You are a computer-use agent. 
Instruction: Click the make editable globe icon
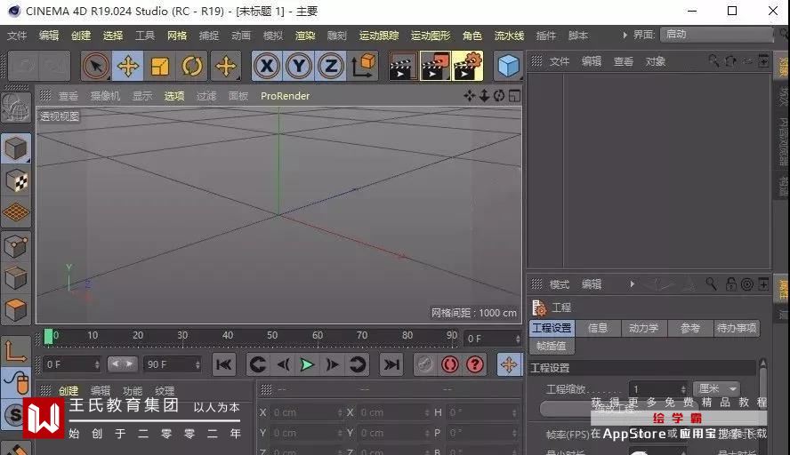point(16,108)
